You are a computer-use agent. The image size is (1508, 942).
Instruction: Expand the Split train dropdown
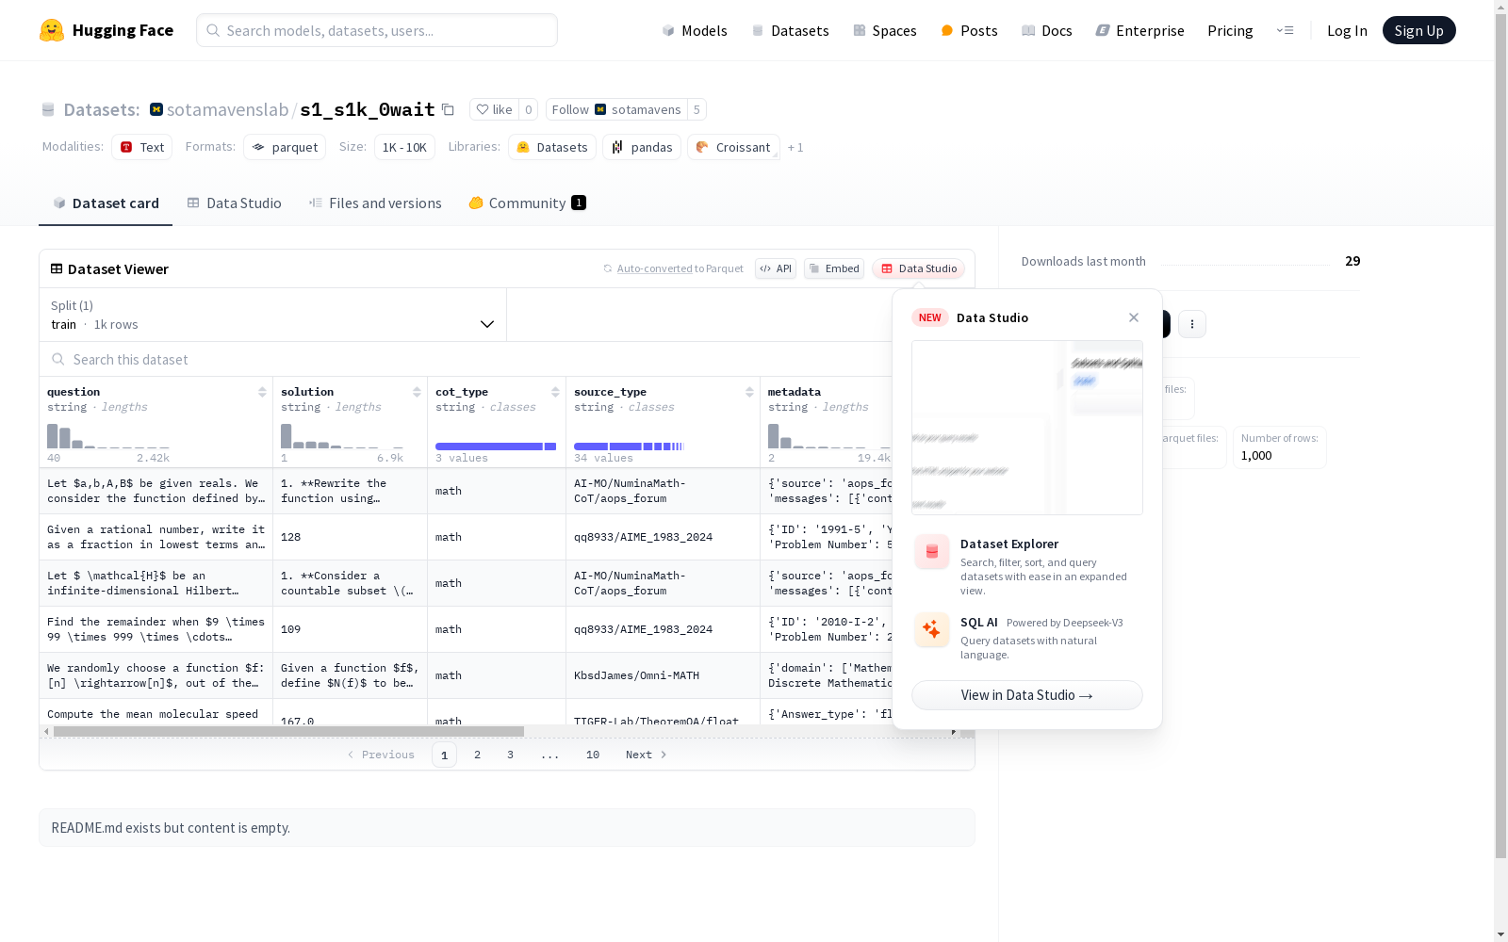(x=273, y=315)
